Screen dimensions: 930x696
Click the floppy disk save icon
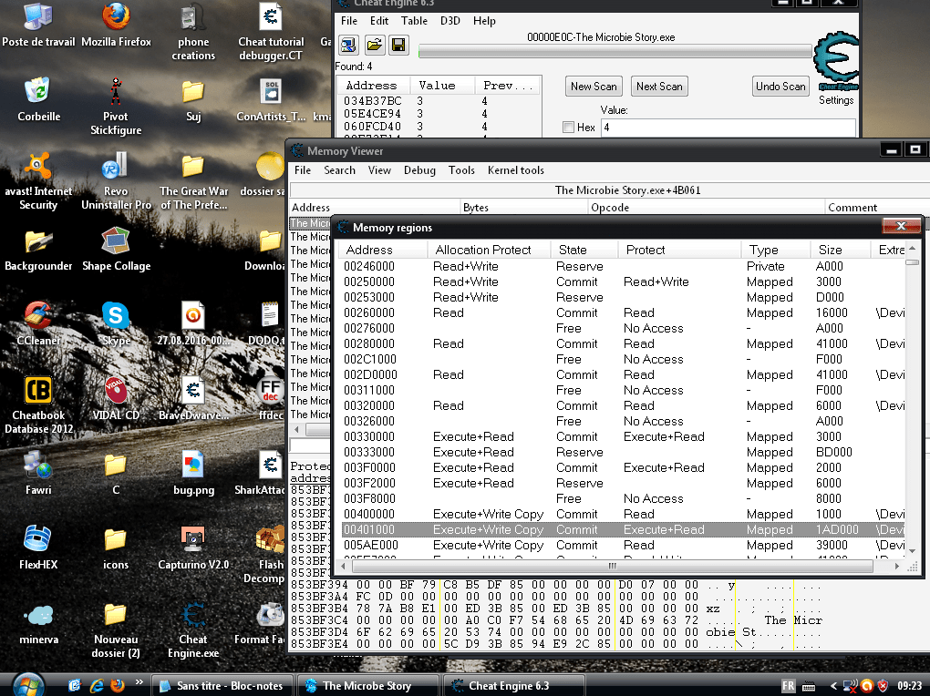[398, 45]
